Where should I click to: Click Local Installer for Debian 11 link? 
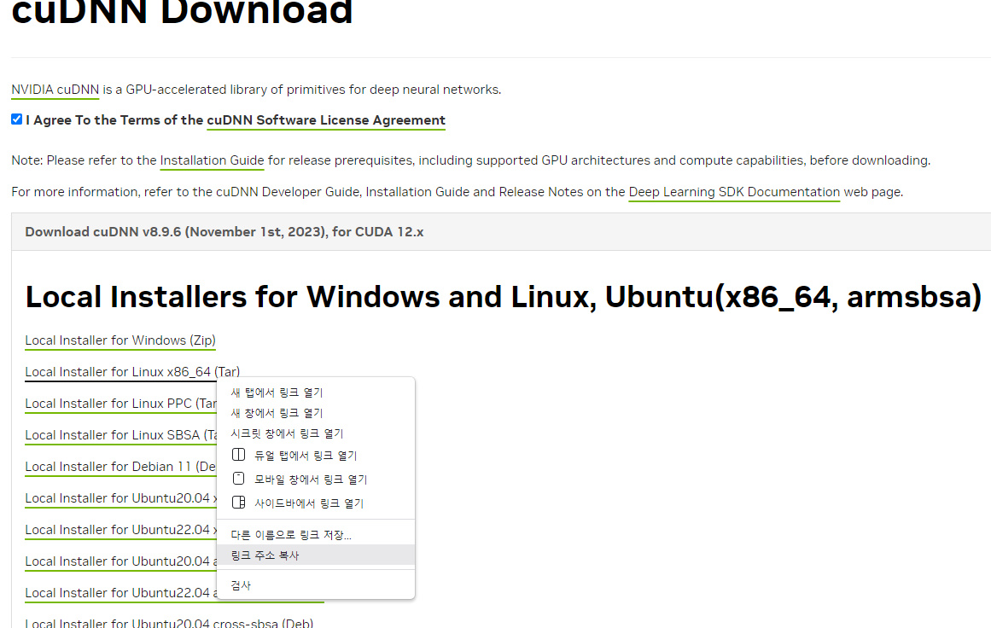pyautogui.click(x=120, y=467)
